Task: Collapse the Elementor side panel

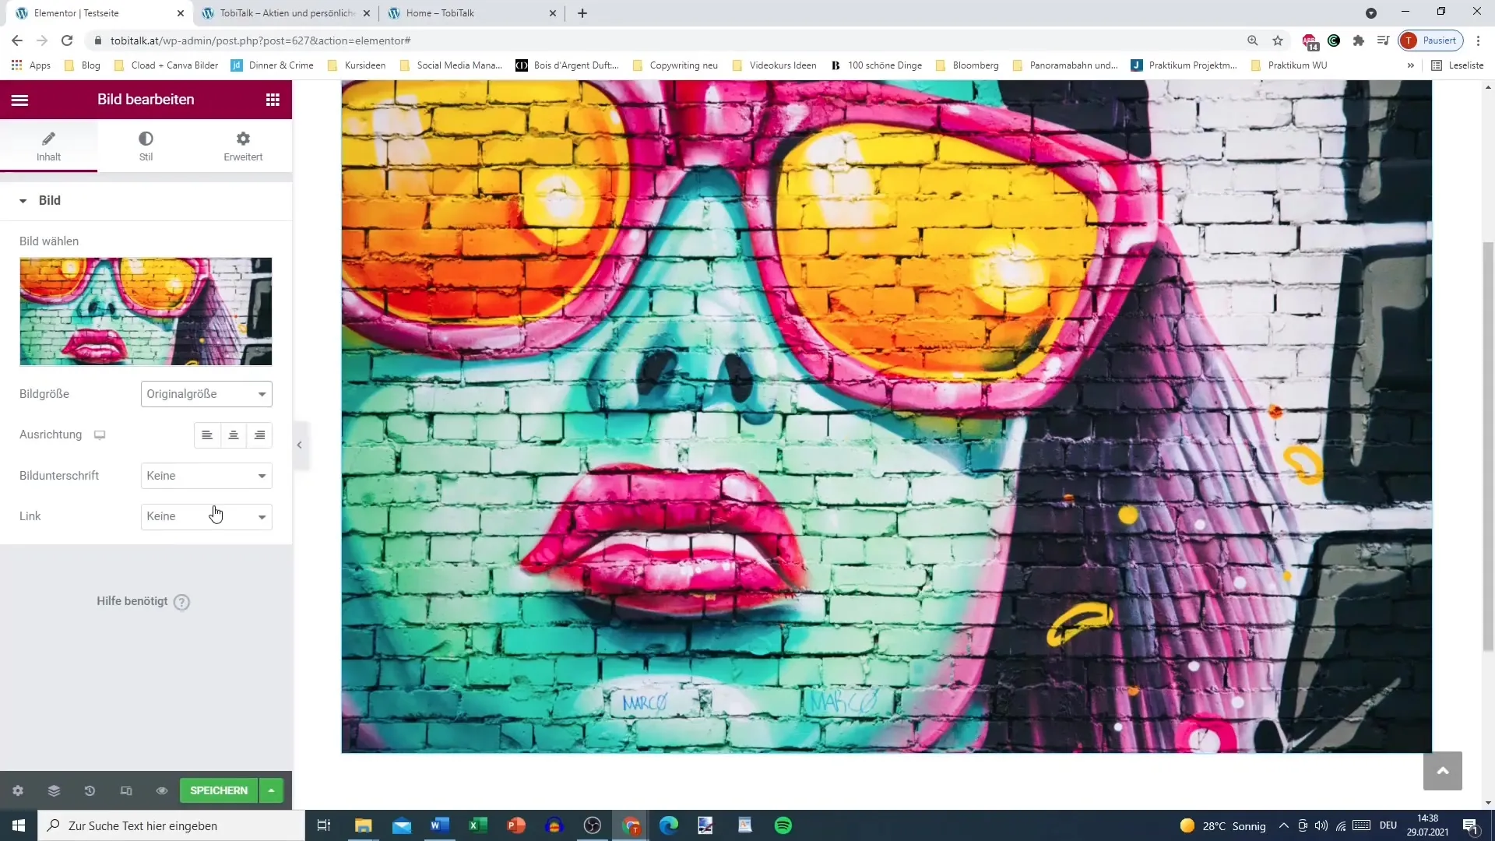Action: pos(300,445)
